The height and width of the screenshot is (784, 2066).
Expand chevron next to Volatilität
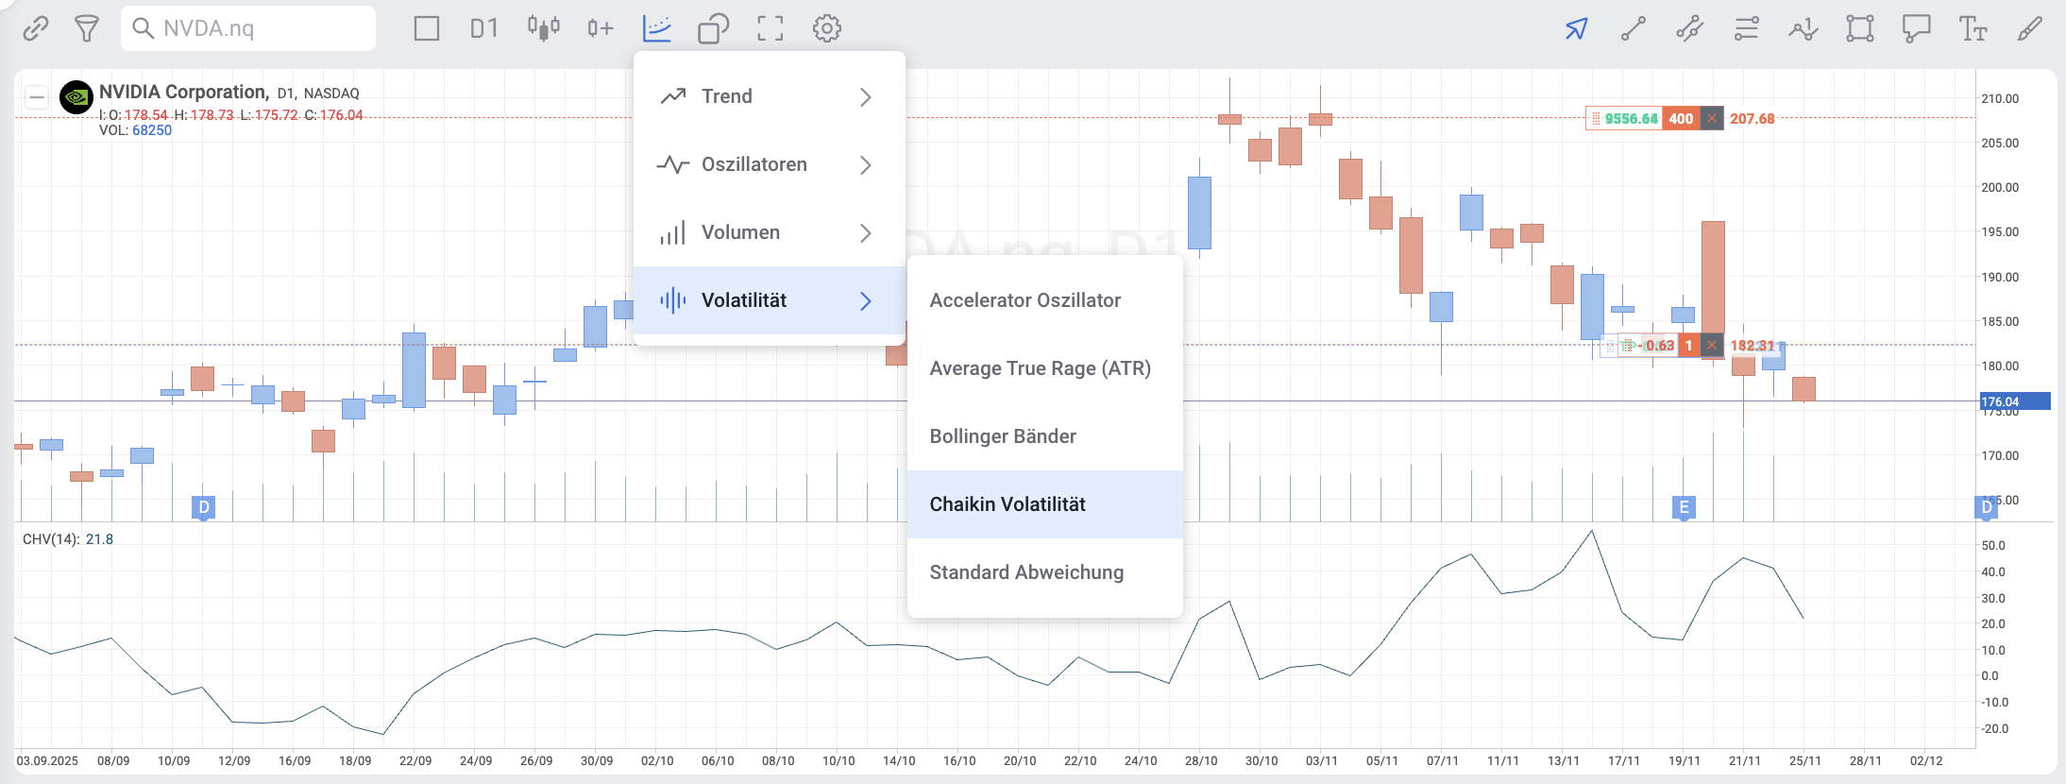pos(866,300)
